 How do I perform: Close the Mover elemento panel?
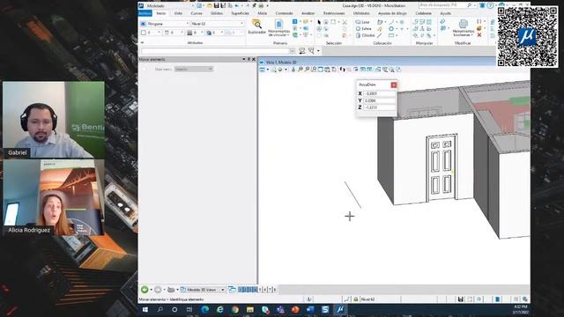click(x=254, y=59)
